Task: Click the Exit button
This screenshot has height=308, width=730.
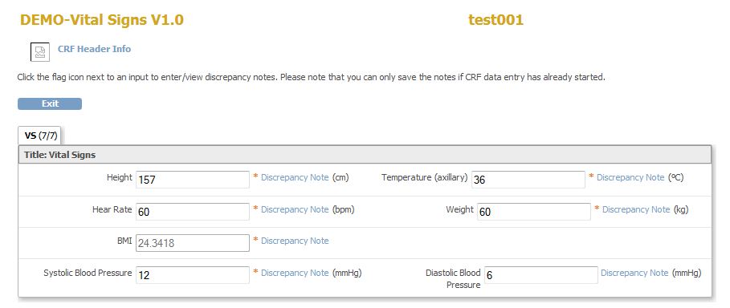Action: point(50,103)
